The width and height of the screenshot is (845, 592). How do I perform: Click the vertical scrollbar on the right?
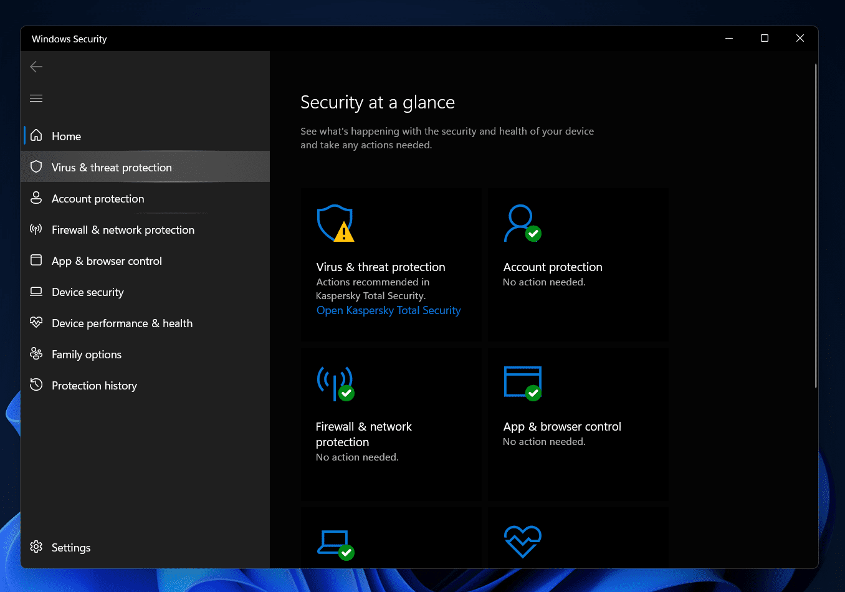click(x=815, y=226)
